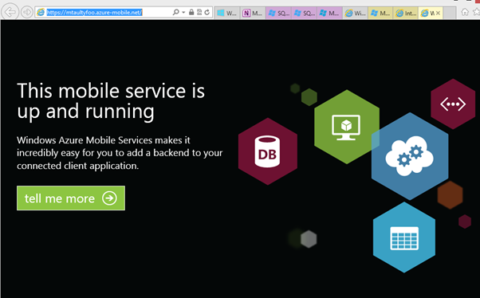Close the active tab with X
Screen dimensions: 480x298
(x=438, y=13)
